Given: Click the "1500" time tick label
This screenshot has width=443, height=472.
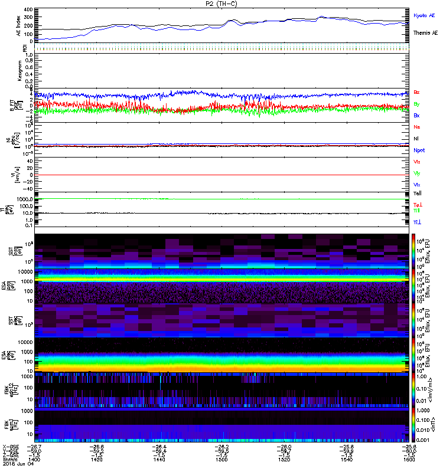Looking at the screenshot, I should coord(221,460).
